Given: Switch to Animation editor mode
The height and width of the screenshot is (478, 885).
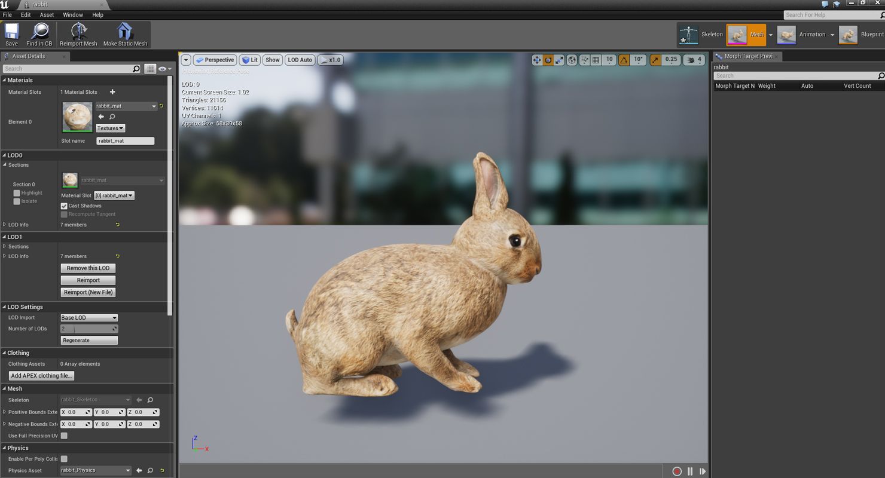Looking at the screenshot, I should (801, 35).
